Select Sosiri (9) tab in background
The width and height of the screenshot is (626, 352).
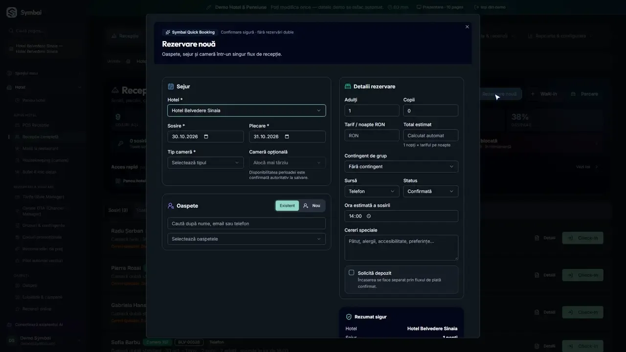tap(118, 210)
